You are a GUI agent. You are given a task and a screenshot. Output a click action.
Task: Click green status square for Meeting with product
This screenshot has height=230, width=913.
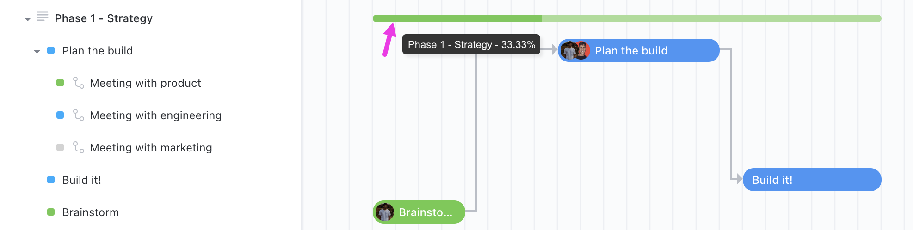click(x=60, y=83)
